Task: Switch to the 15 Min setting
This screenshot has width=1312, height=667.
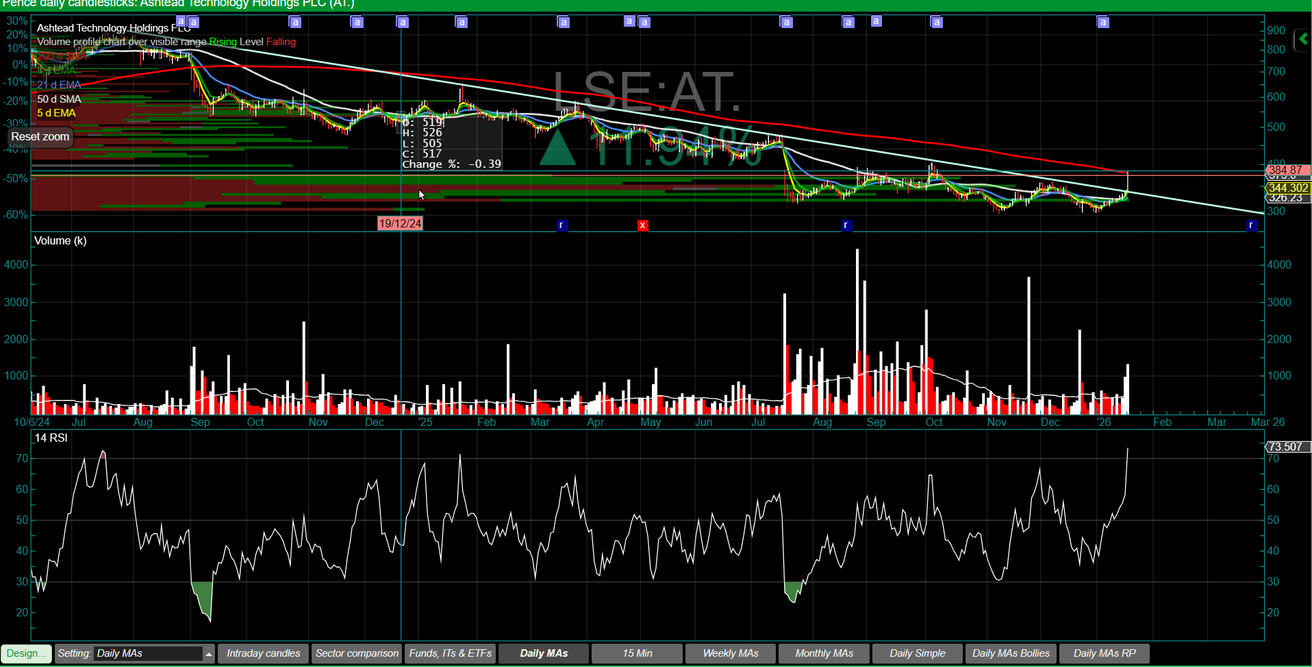Action: click(638, 653)
